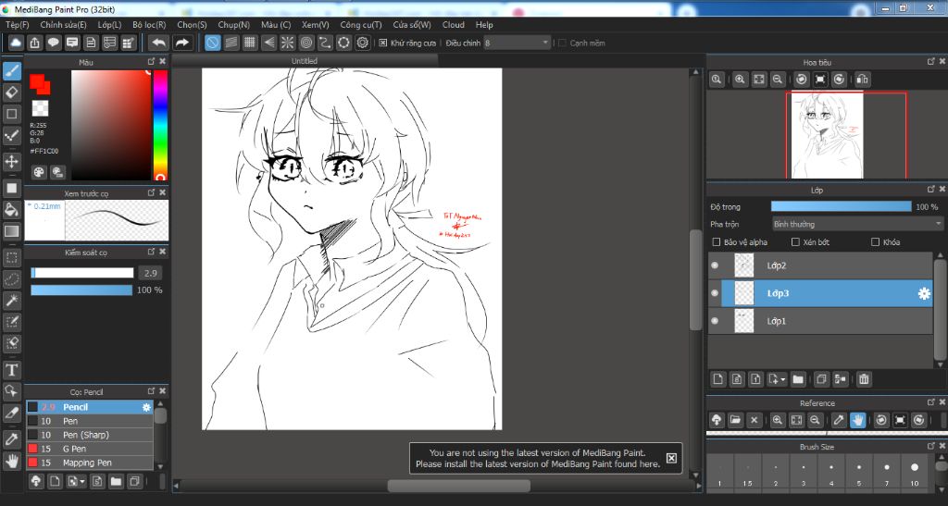948x506 pixels.
Task: Select the Pen brush in brush list
Action: 90,421
